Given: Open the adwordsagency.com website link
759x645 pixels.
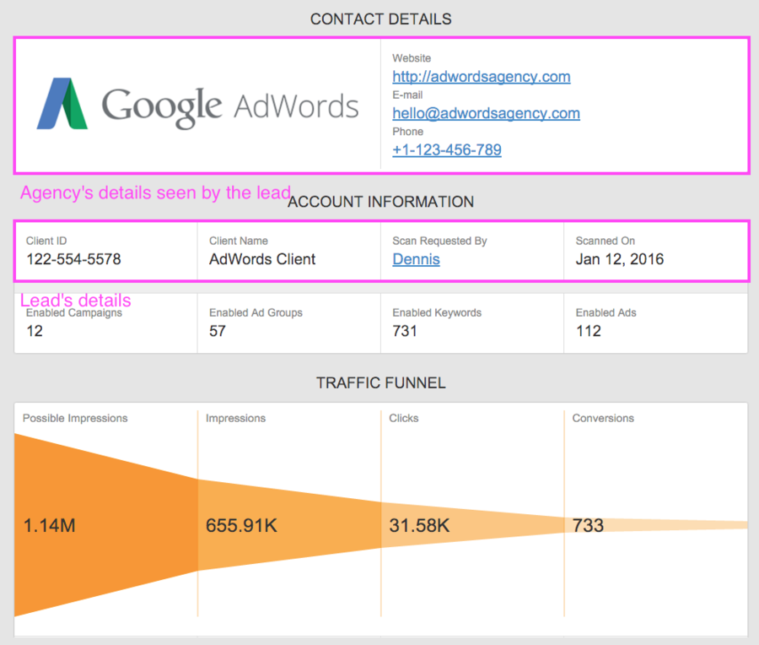Looking at the screenshot, I should tap(481, 77).
